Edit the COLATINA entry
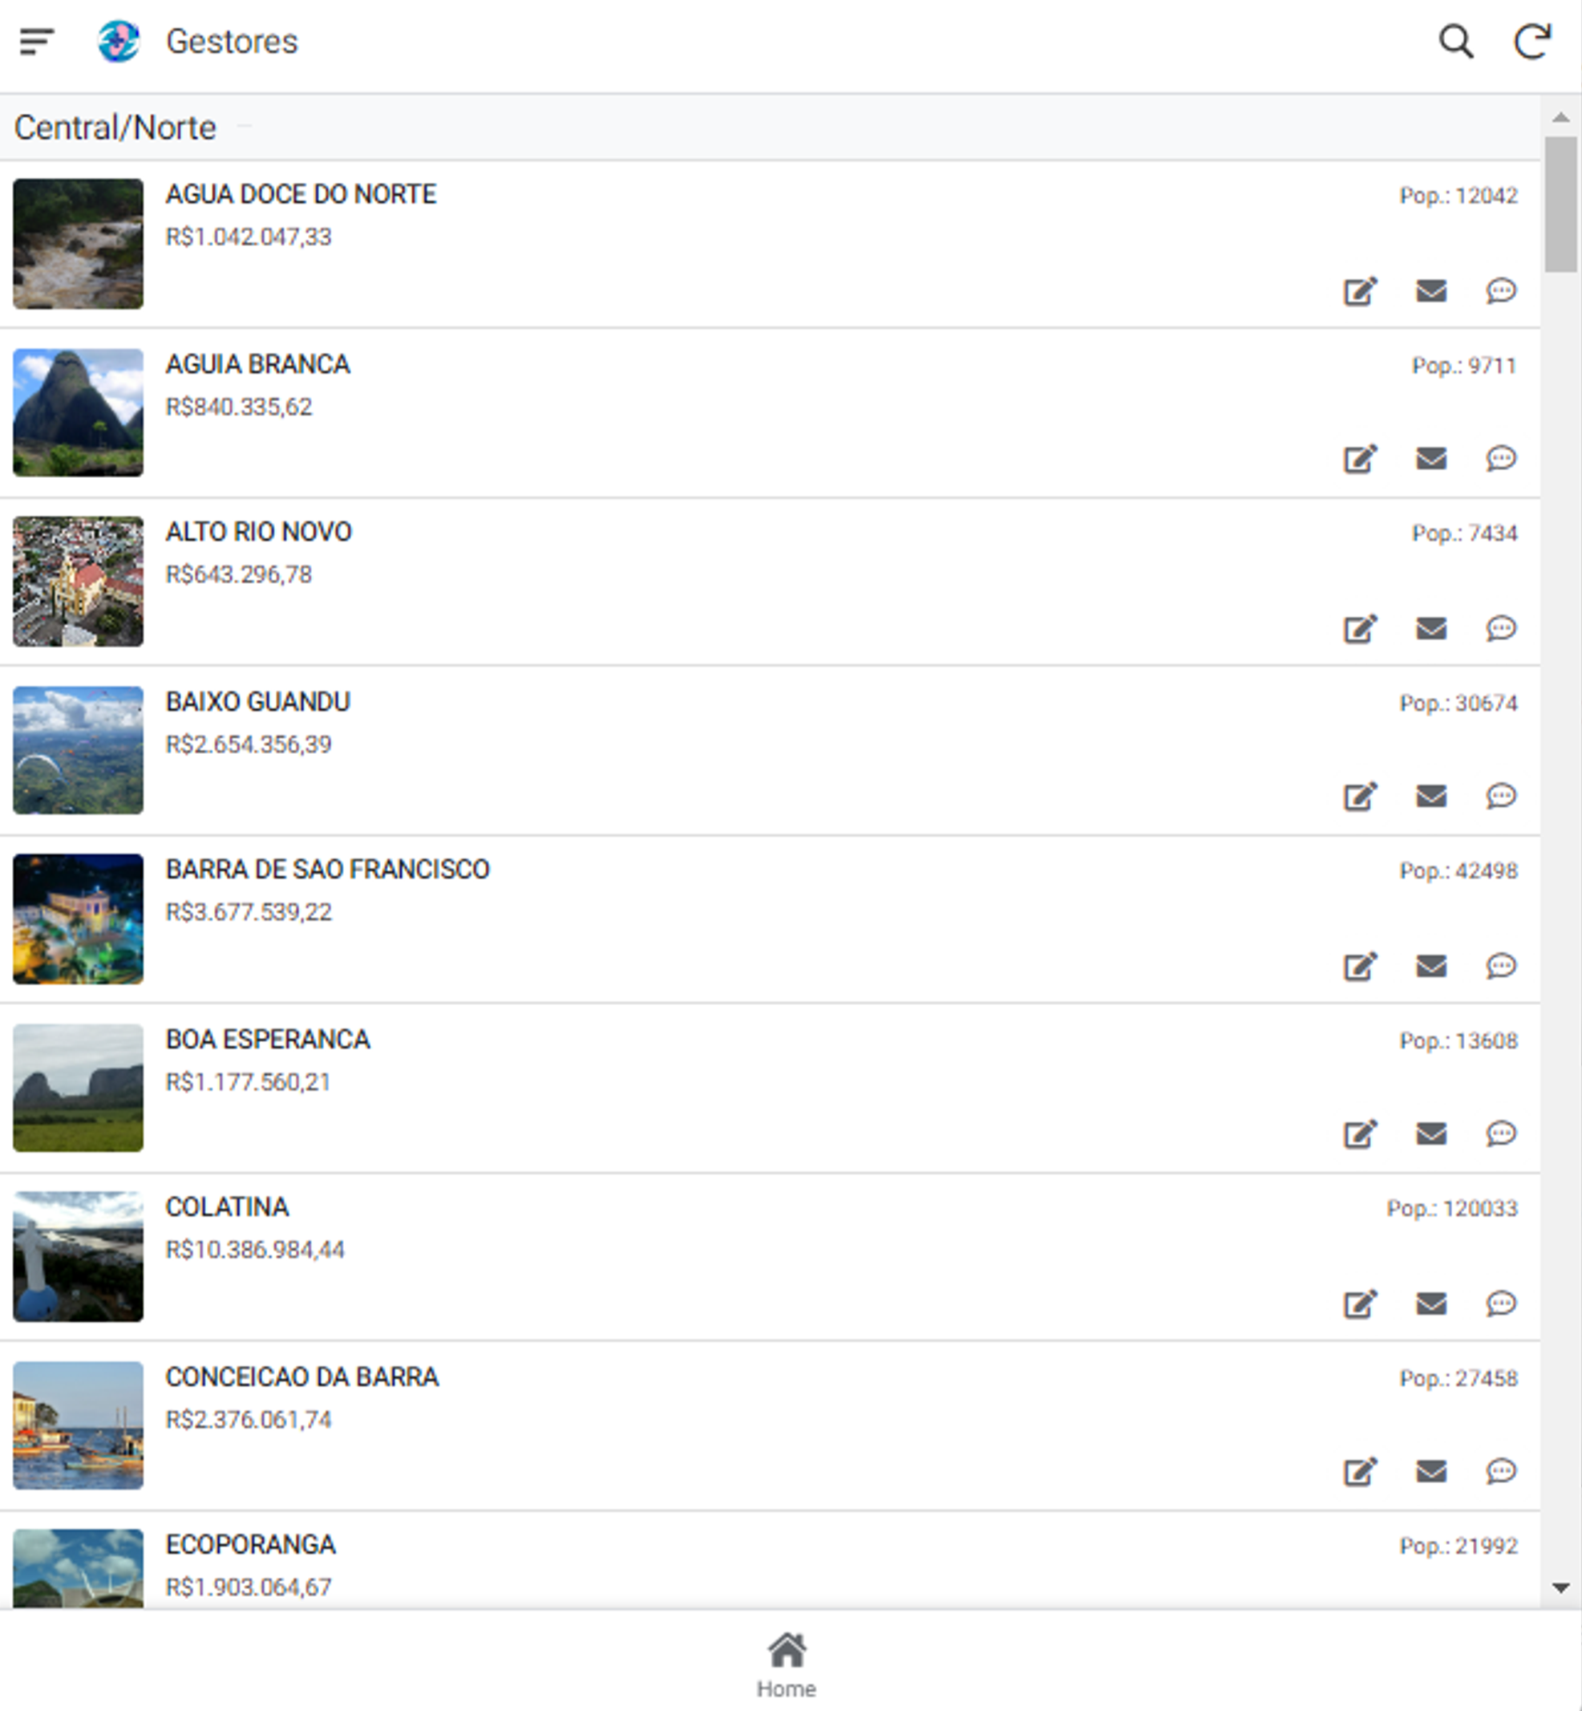1582x1711 pixels. click(1359, 1304)
